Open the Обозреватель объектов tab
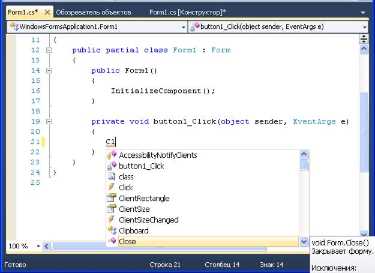The height and width of the screenshot is (273, 375). (94, 12)
